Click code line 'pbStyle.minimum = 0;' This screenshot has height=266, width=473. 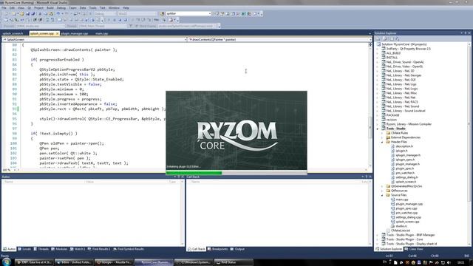click(61, 89)
